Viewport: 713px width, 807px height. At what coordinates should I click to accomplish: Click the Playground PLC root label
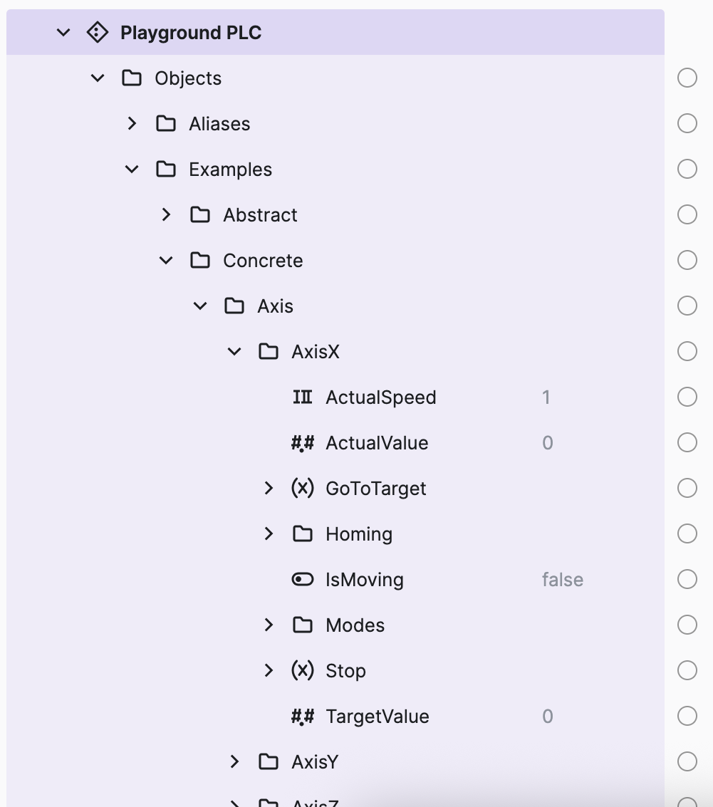point(191,33)
